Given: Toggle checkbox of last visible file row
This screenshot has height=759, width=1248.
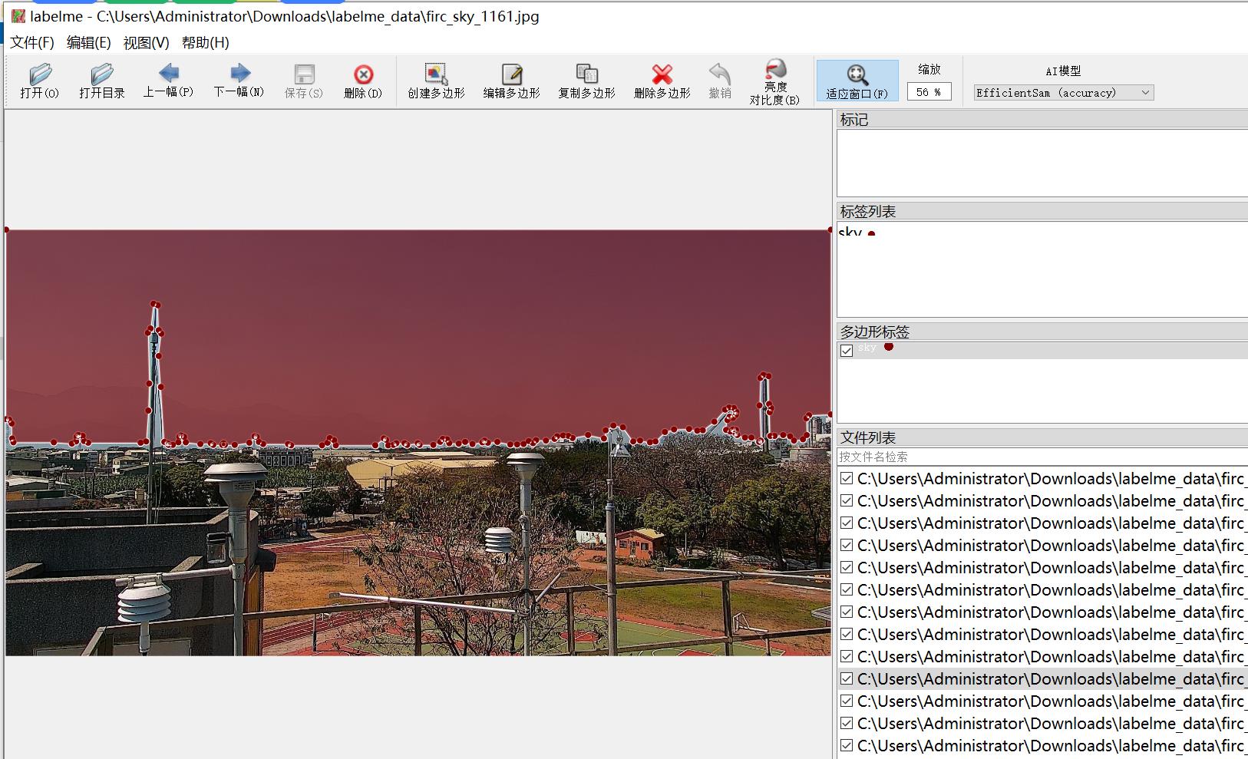Looking at the screenshot, I should pos(847,746).
